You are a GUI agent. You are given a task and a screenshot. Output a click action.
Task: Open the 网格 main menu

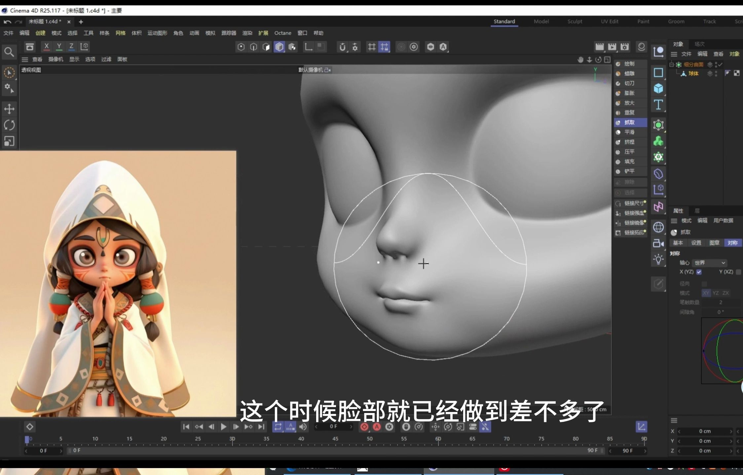[x=121, y=33]
